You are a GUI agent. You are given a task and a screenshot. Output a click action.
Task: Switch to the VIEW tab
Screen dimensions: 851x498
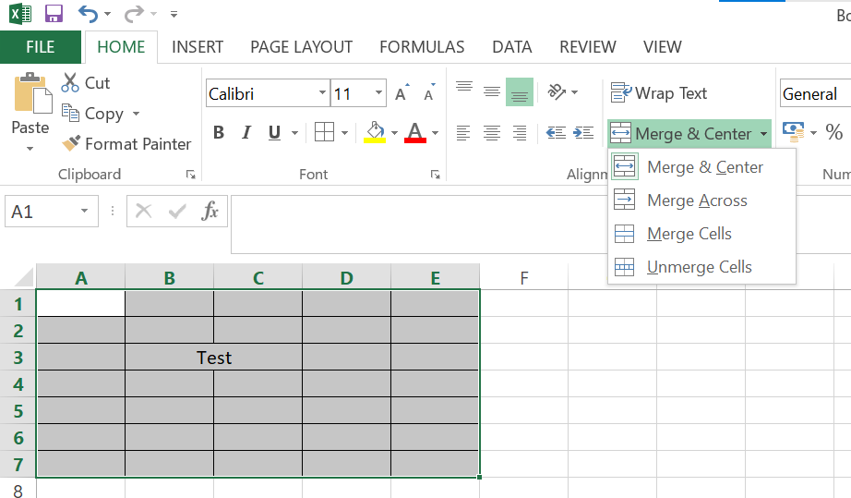662,47
